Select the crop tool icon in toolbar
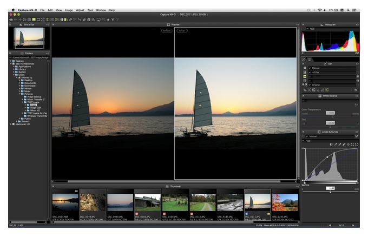 tap(84, 19)
